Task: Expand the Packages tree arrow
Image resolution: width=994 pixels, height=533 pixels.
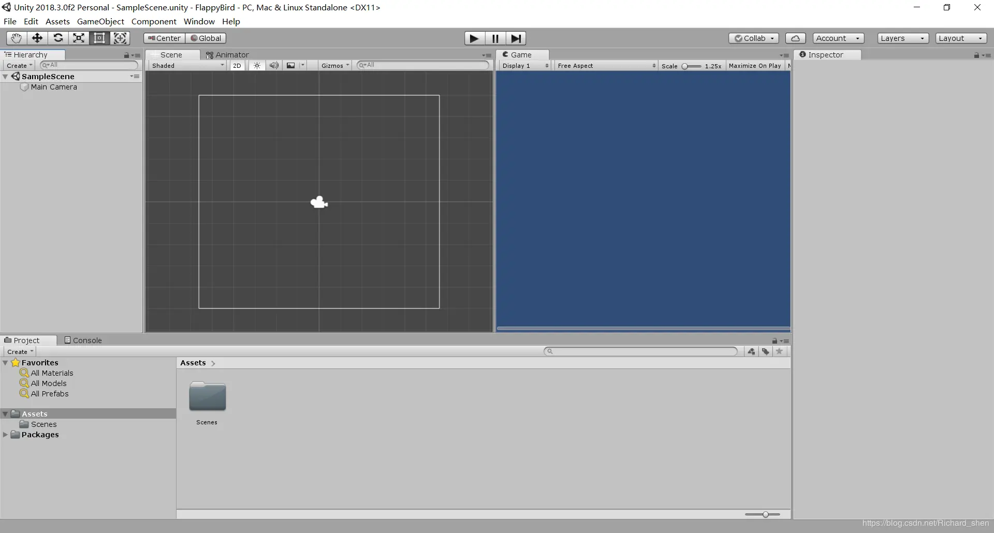Action: coord(5,435)
